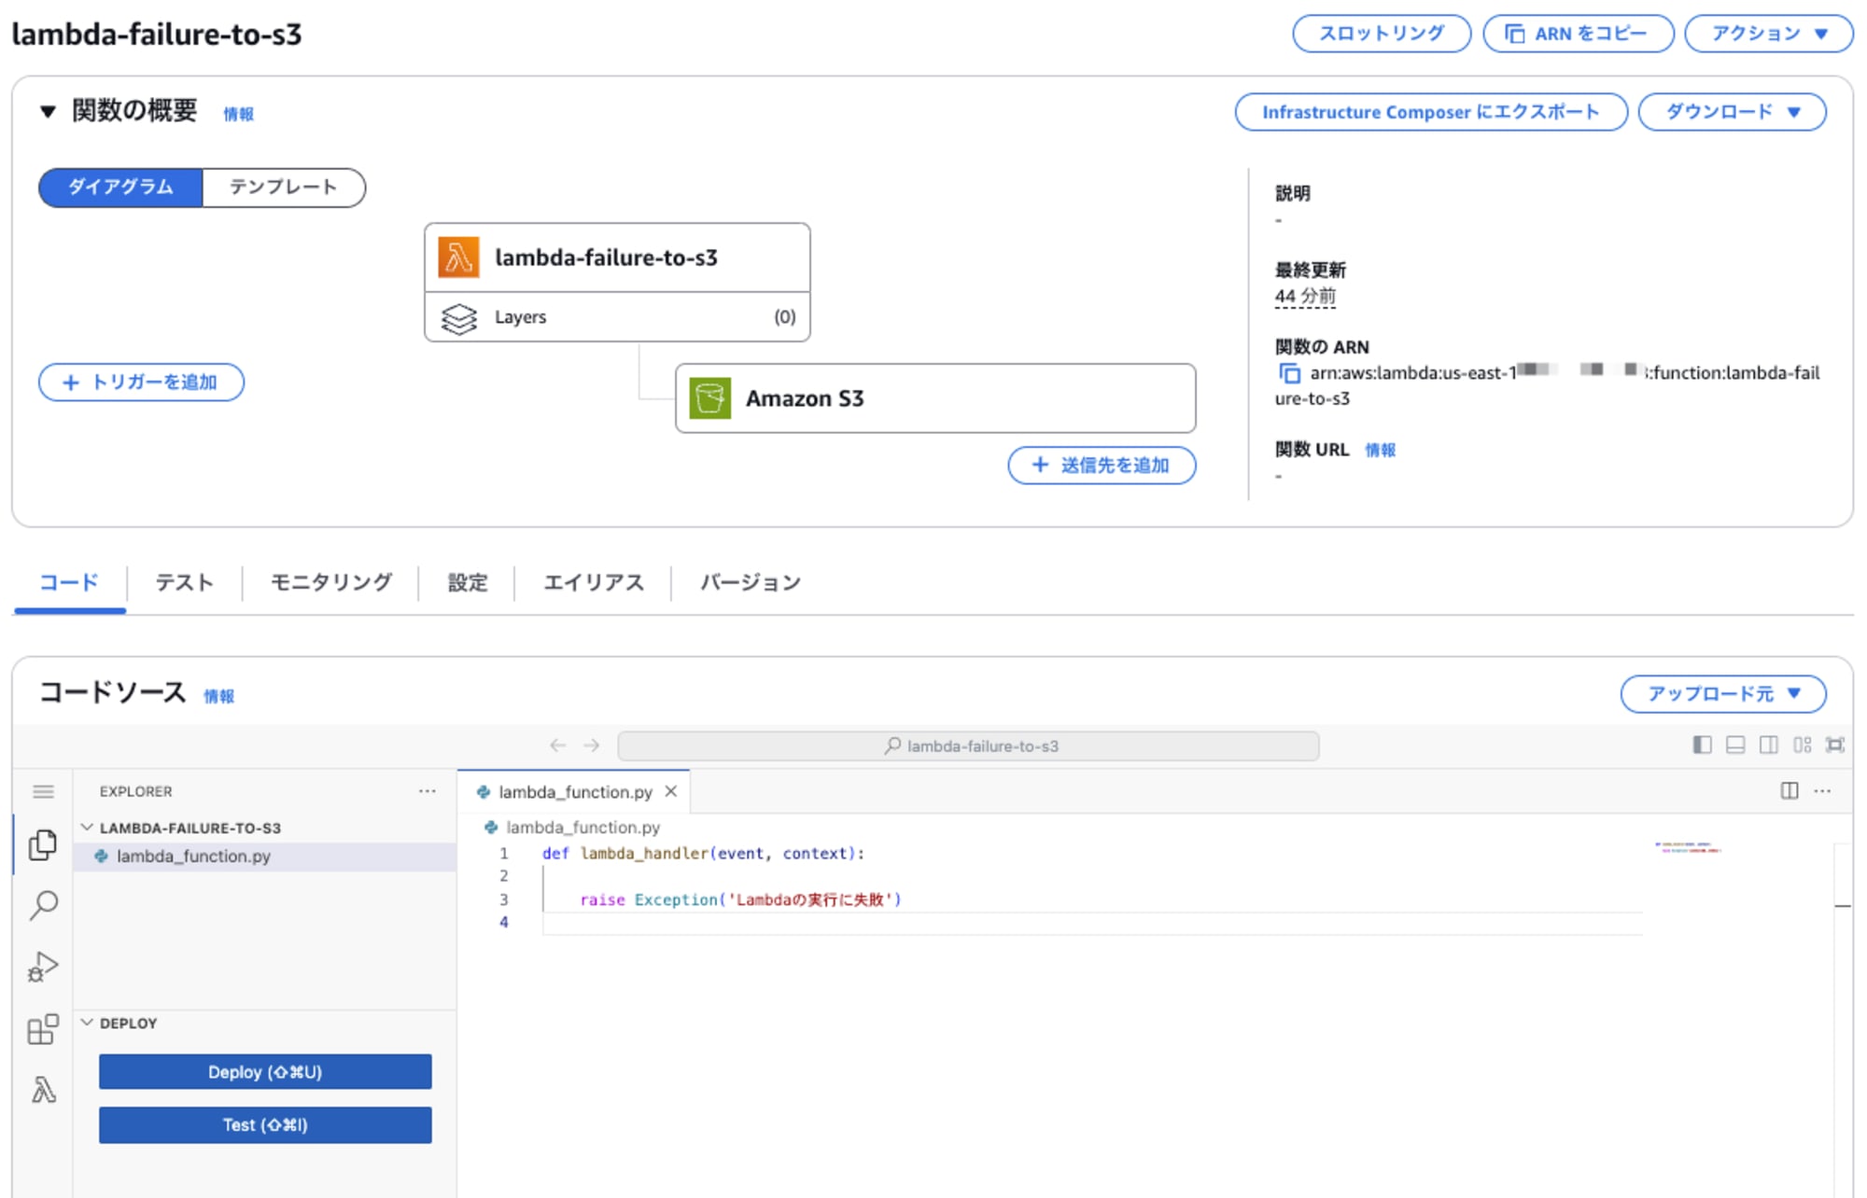Switch to the コード tab
1867x1198 pixels.
(x=69, y=582)
